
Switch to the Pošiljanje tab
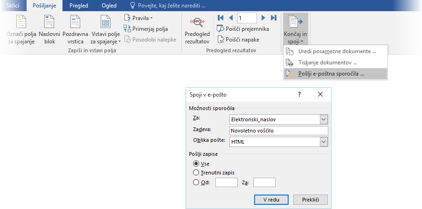44,6
